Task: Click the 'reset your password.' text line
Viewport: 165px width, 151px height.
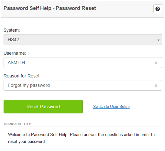Action: (27, 142)
